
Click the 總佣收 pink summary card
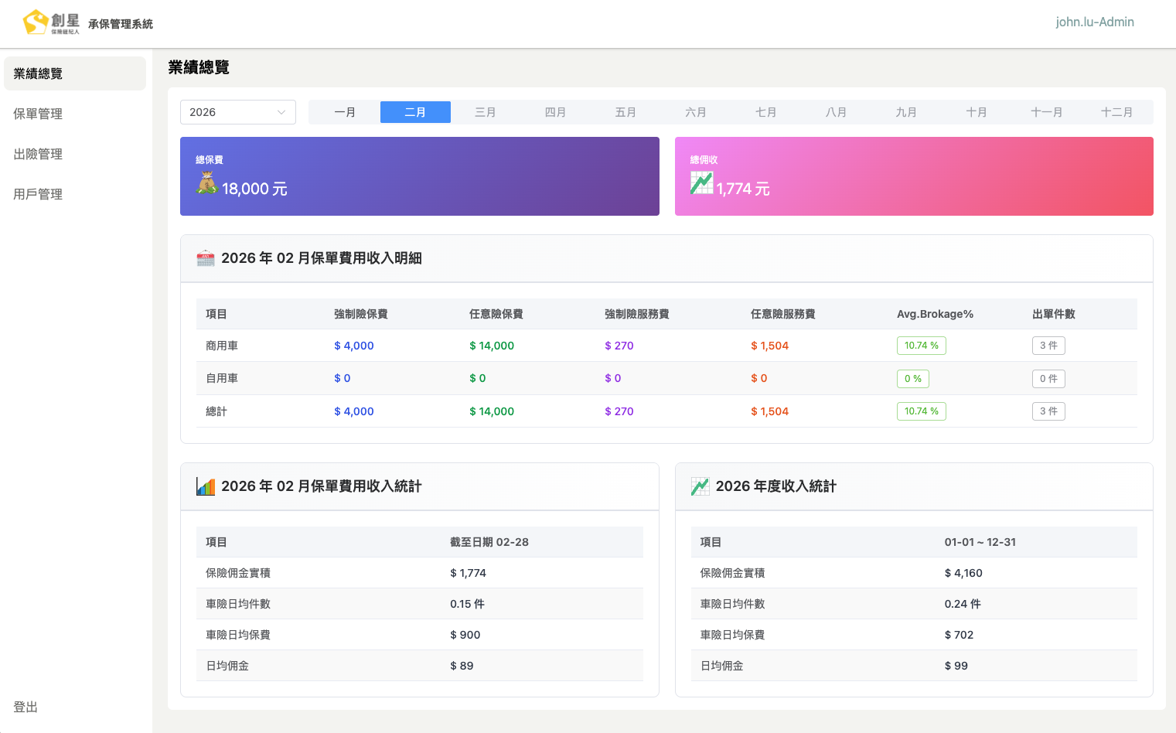(914, 176)
